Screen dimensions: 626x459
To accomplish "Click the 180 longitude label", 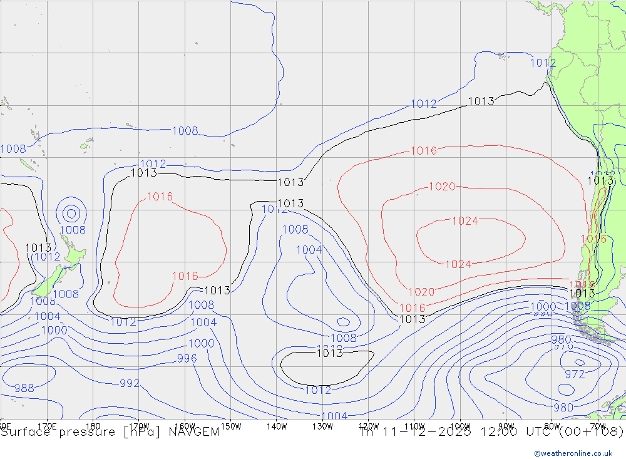I will (93, 426).
